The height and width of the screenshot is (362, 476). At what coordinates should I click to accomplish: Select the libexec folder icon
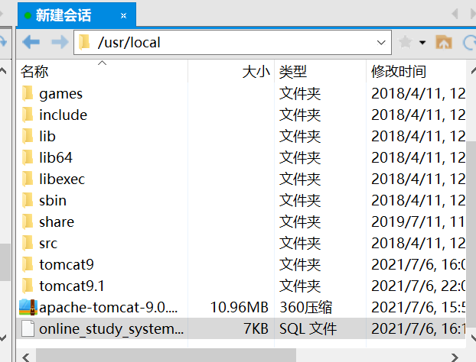28,179
